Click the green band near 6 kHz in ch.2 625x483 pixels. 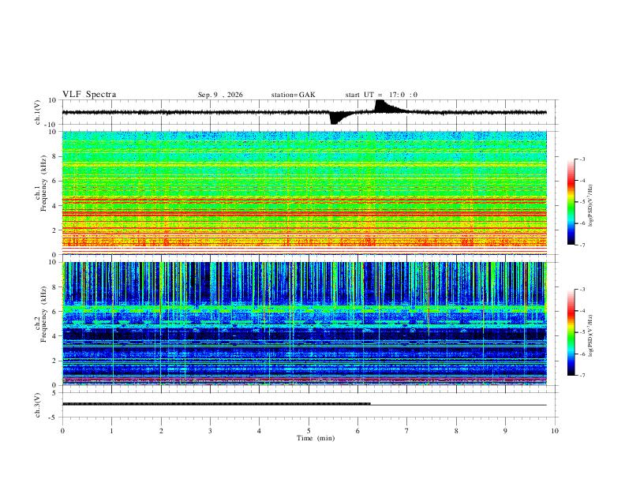[304, 309]
